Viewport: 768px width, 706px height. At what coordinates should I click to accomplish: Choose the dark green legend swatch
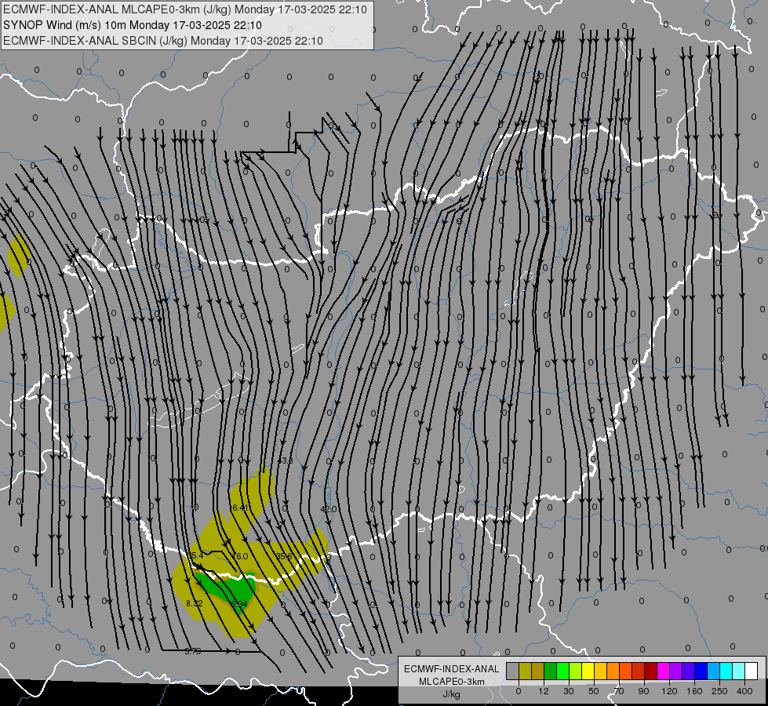pos(551,671)
